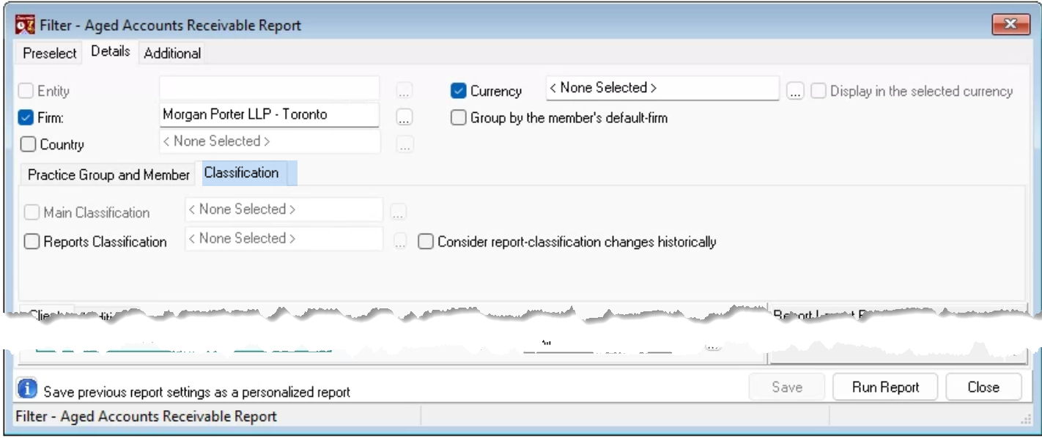The image size is (1042, 438).
Task: Click the app icon in the title bar
Action: 26,24
